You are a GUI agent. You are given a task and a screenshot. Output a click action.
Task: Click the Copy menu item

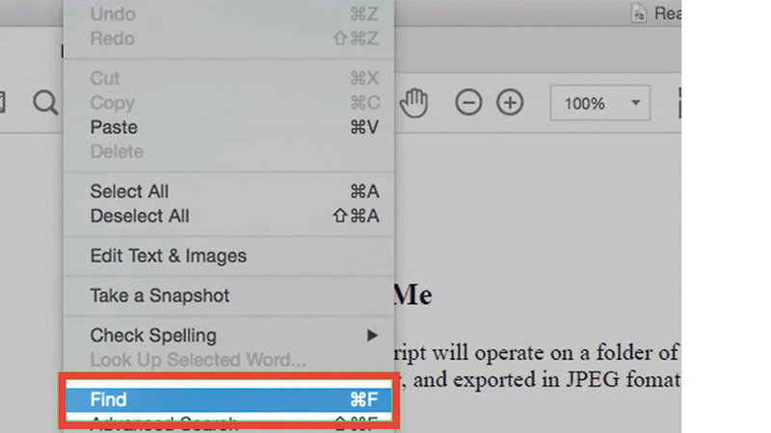point(112,103)
